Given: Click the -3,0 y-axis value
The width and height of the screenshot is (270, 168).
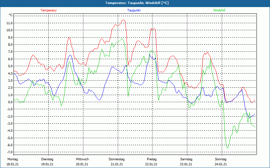Looking at the screenshot, I should pos(10,124).
